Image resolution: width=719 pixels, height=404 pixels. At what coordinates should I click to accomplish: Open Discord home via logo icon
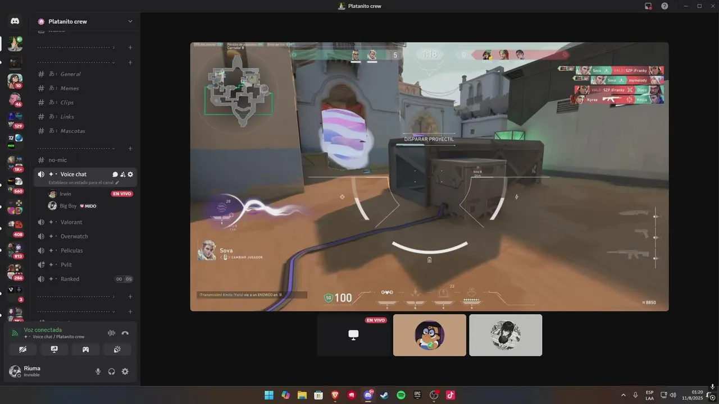(x=15, y=21)
